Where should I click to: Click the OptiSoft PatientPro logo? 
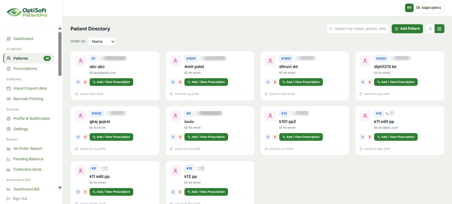pos(27,12)
